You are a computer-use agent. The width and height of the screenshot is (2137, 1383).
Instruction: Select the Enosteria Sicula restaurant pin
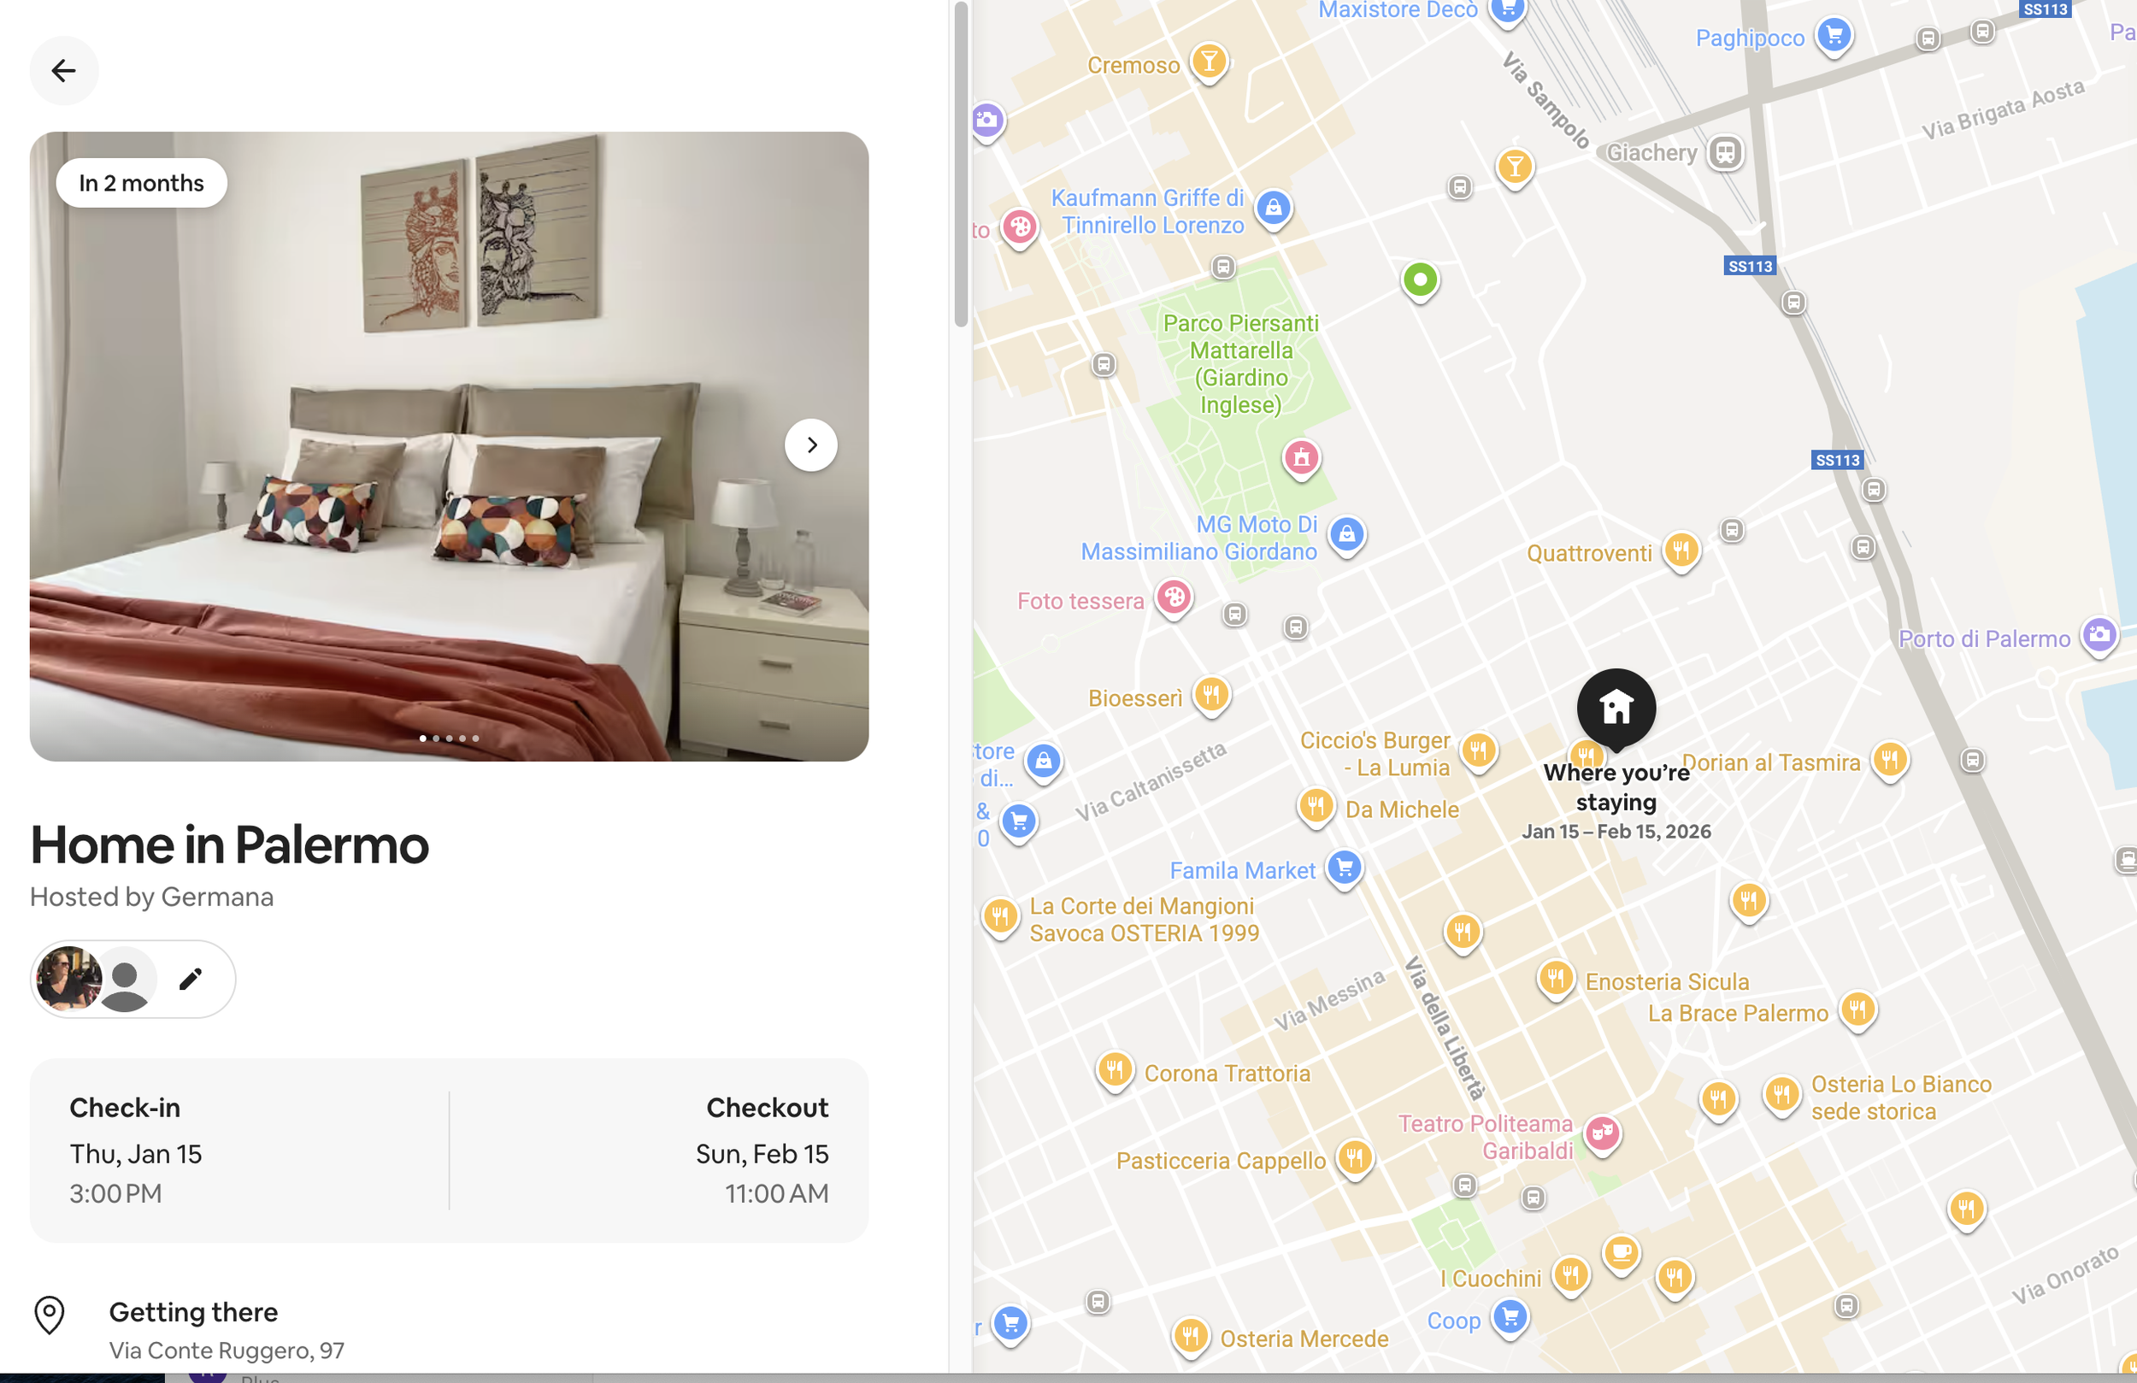1555,978
